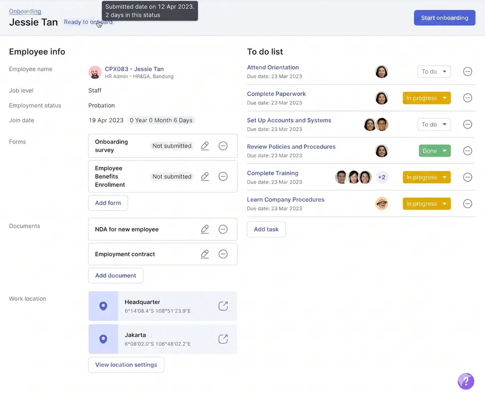485x400 pixels.
Task: Remove the Attend Orientation task
Action: click(x=467, y=71)
